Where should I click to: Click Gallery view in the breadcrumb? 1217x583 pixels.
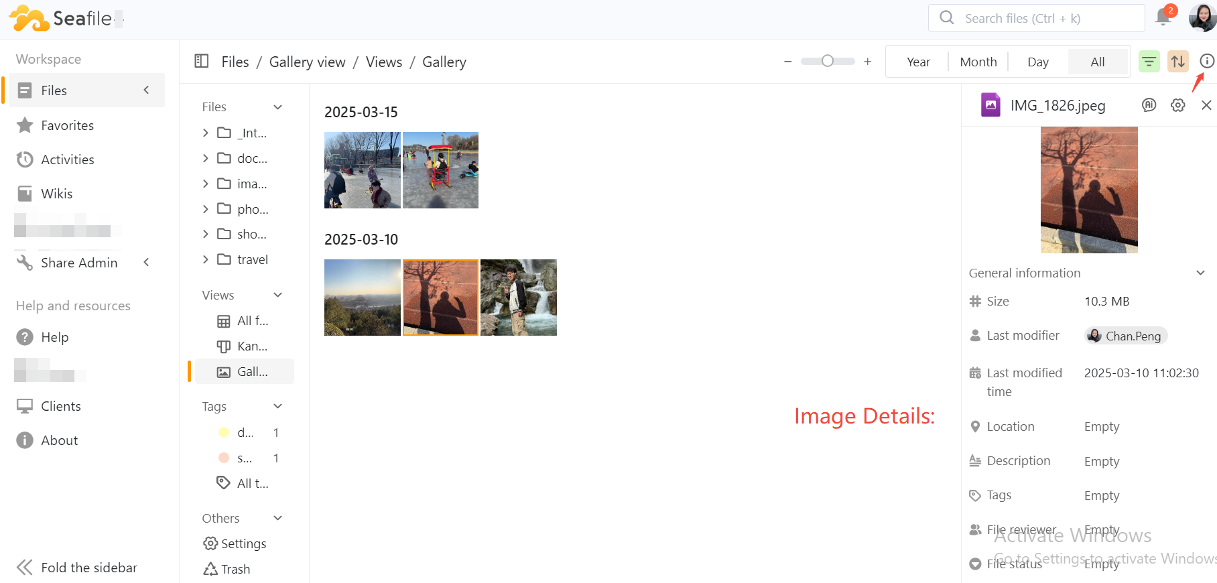[x=307, y=62]
